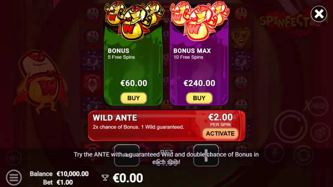Click the trophy win icon
Viewport: 333px width, 187px height.
(105, 177)
